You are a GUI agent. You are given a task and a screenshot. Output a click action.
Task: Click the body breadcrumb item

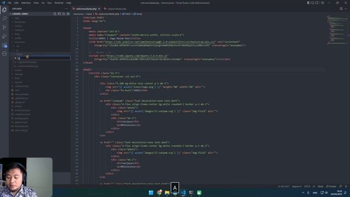coord(138,14)
